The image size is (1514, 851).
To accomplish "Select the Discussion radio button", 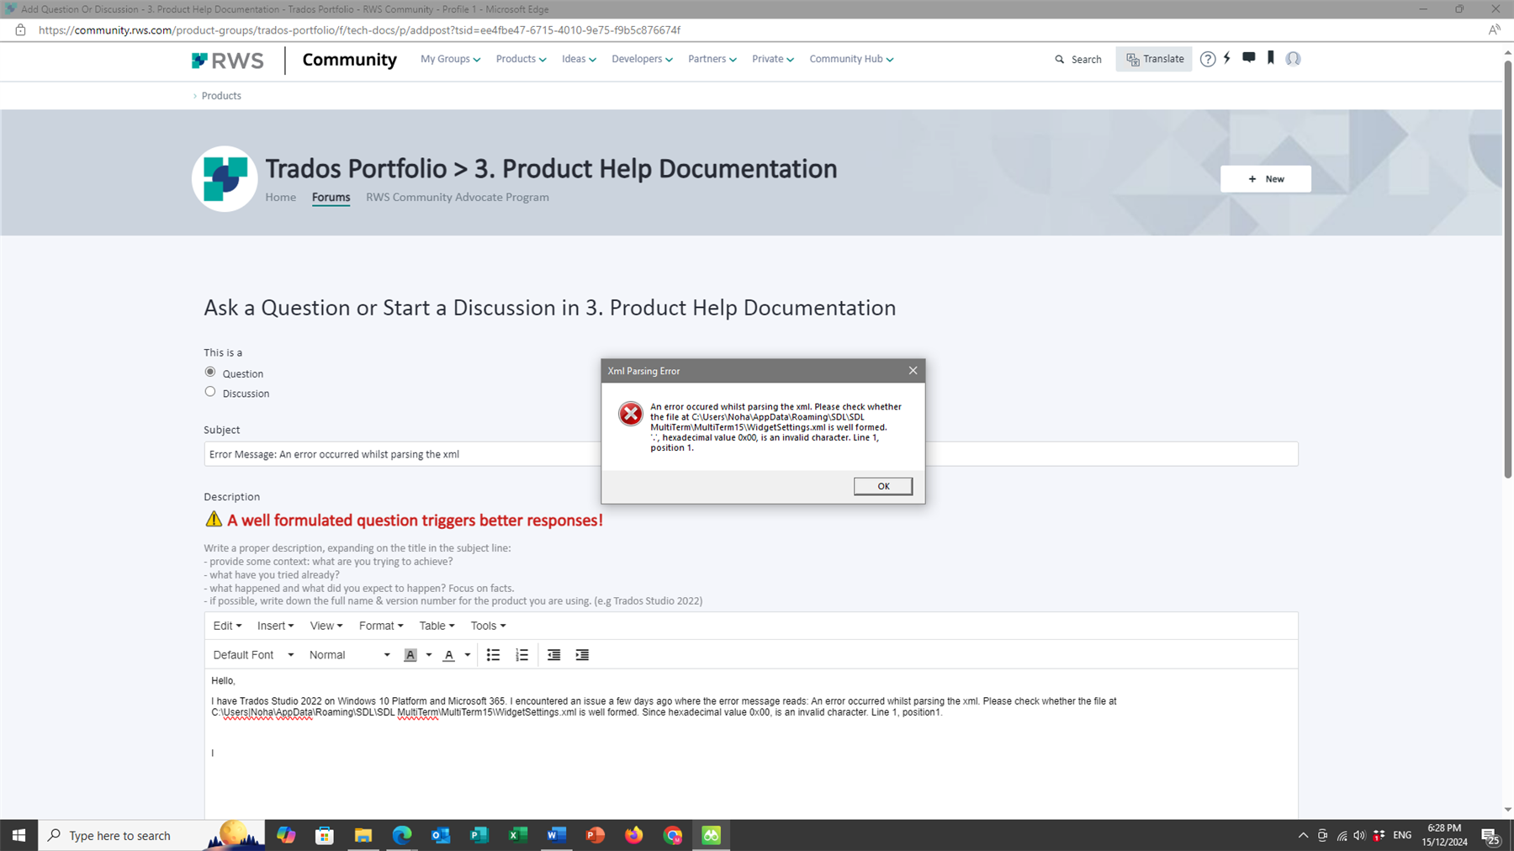I will pyautogui.click(x=210, y=392).
